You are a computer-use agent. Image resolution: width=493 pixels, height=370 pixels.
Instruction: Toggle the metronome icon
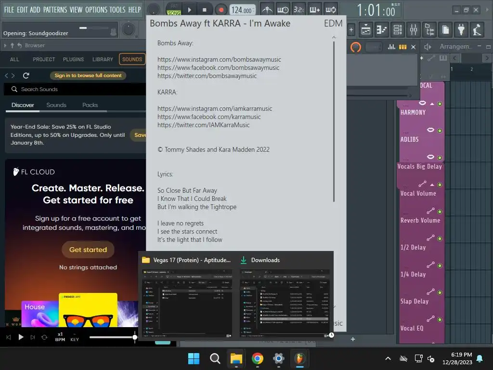click(267, 10)
